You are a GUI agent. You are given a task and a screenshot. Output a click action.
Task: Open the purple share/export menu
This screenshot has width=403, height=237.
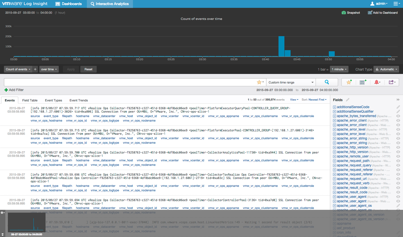(x=392, y=82)
